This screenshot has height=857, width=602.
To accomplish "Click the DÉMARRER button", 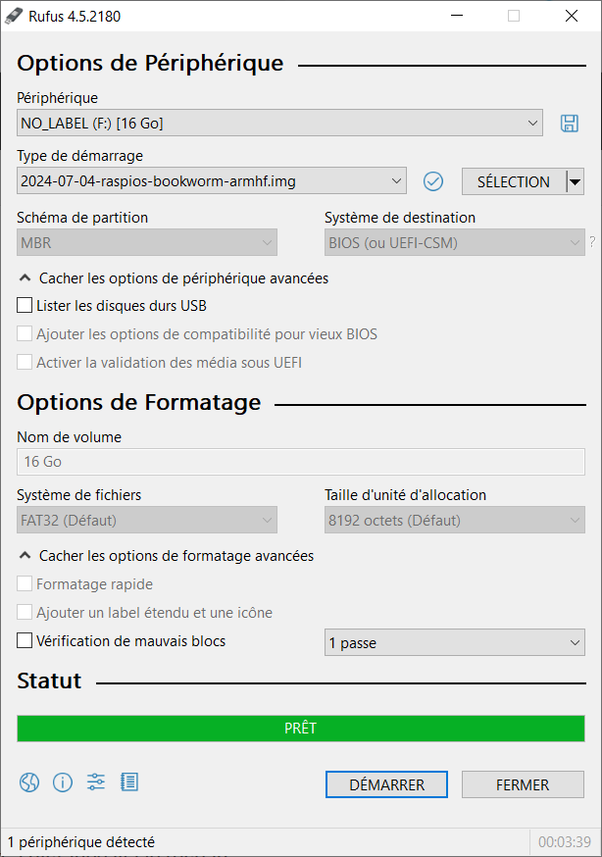I will (x=386, y=784).
